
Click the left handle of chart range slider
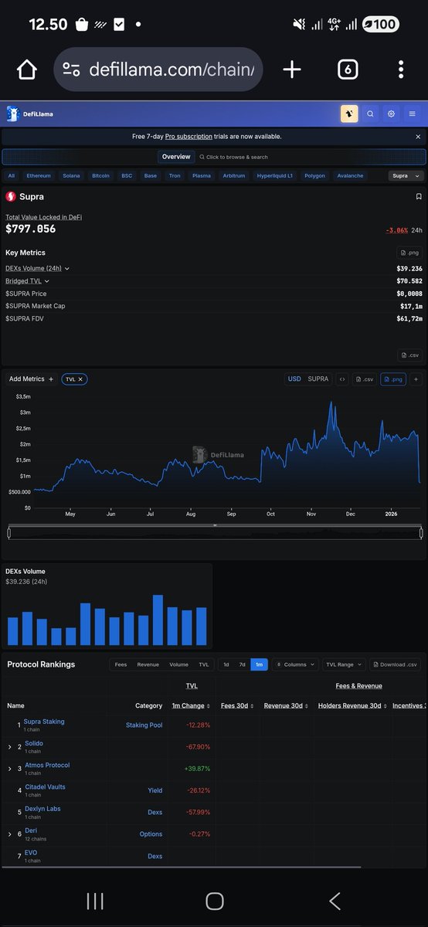tap(9, 532)
